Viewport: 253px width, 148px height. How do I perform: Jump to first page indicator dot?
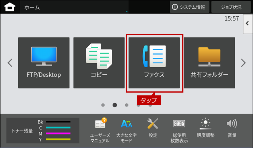coord(103,105)
